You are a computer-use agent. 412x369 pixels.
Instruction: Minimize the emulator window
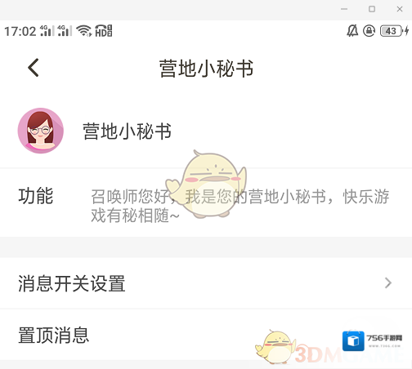pyautogui.click(x=344, y=9)
